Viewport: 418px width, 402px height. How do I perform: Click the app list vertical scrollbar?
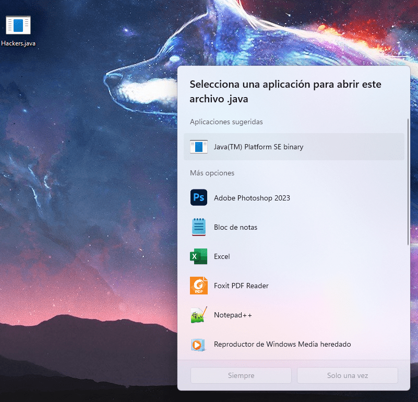pyautogui.click(x=408, y=182)
